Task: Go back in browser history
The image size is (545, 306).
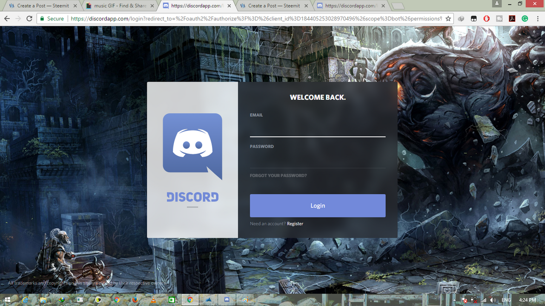Action: [7, 19]
